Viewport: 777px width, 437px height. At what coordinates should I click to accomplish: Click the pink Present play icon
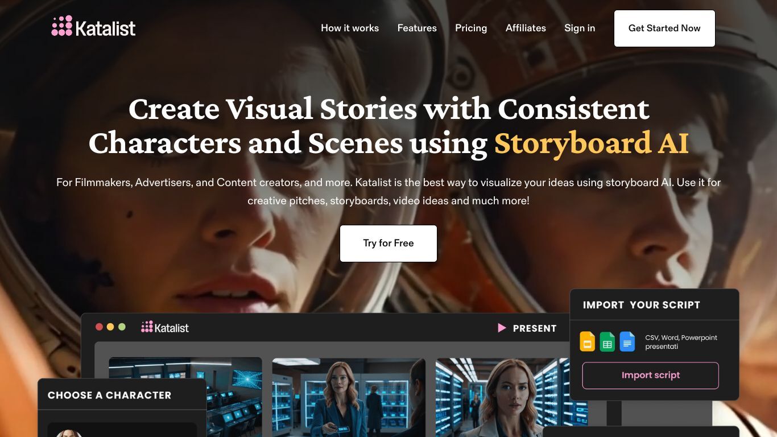click(x=502, y=328)
